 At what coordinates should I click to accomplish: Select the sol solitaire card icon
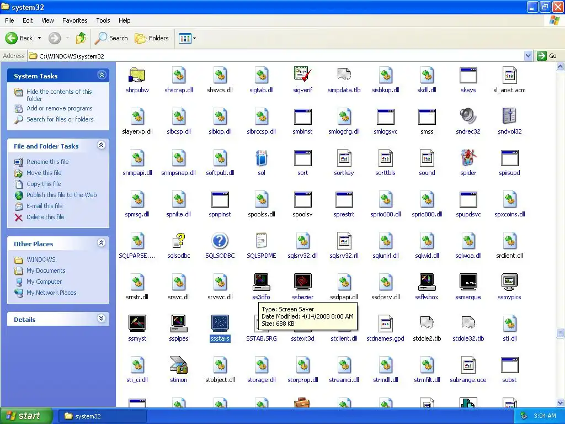click(261, 158)
